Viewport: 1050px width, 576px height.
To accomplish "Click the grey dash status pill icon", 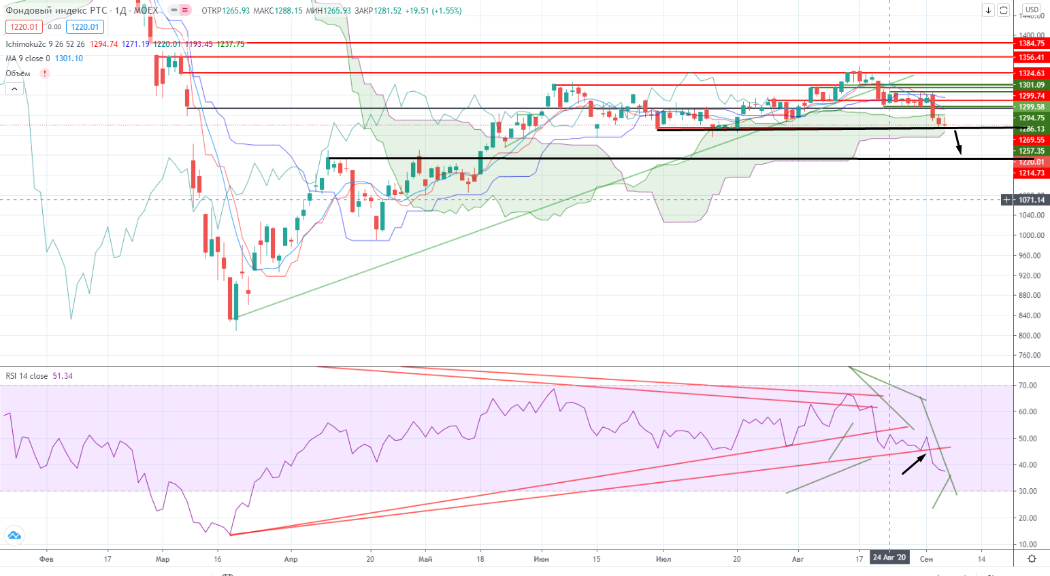I will 174,10.
